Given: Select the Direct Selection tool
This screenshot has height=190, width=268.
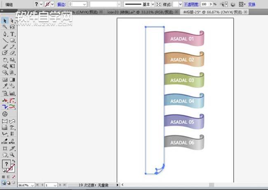Looking at the screenshot, I should pyautogui.click(x=12, y=20).
